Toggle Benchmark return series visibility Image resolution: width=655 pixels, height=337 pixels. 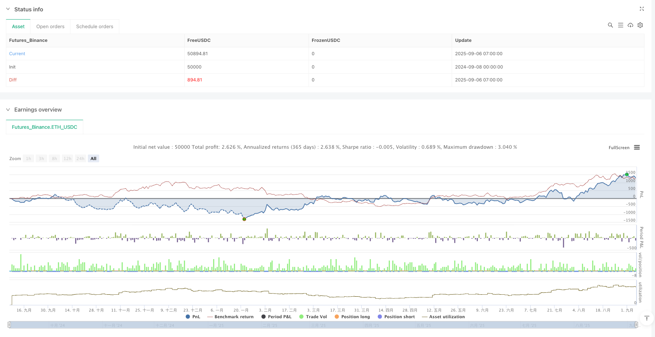230,317
